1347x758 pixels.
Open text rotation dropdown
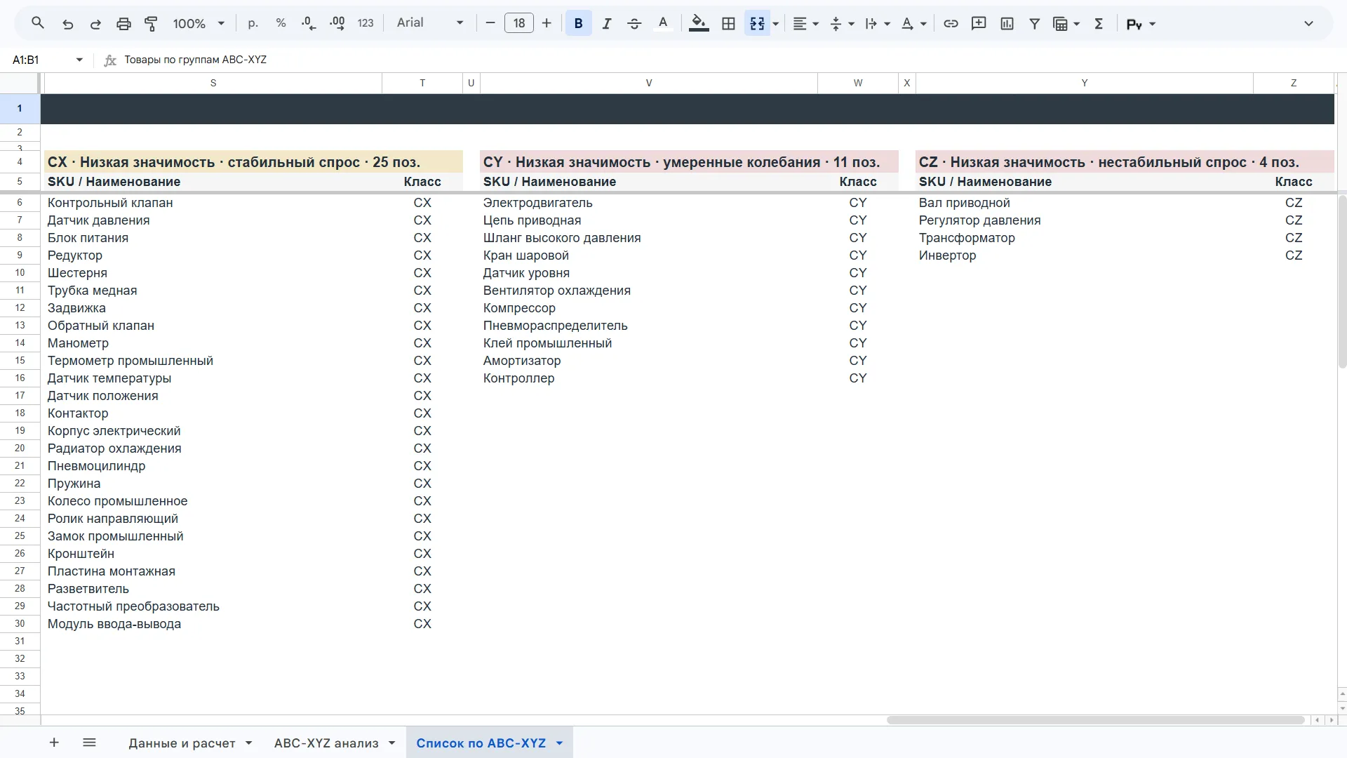pyautogui.click(x=913, y=24)
